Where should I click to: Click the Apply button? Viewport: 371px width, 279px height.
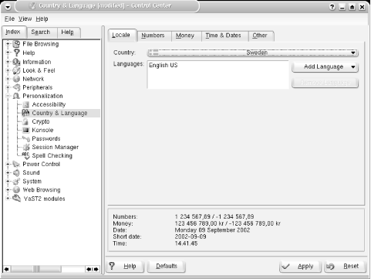[x=300, y=267]
